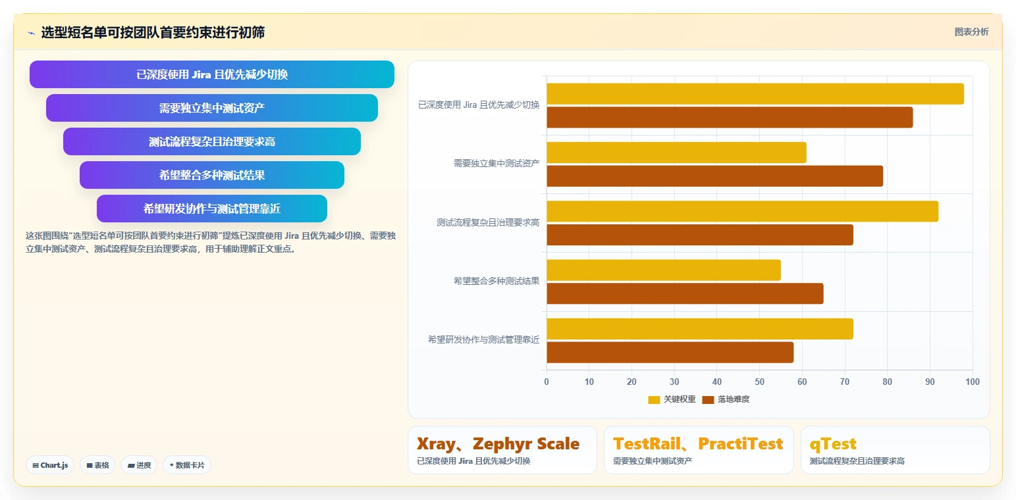Screen dimensions: 1016x500
Task: Click the x-axis value 50
Action: (x=760, y=382)
